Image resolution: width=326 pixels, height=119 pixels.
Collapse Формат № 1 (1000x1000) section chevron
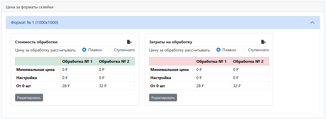pyautogui.click(x=312, y=23)
